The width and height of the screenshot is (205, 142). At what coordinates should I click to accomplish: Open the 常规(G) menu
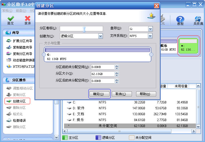(7, 11)
